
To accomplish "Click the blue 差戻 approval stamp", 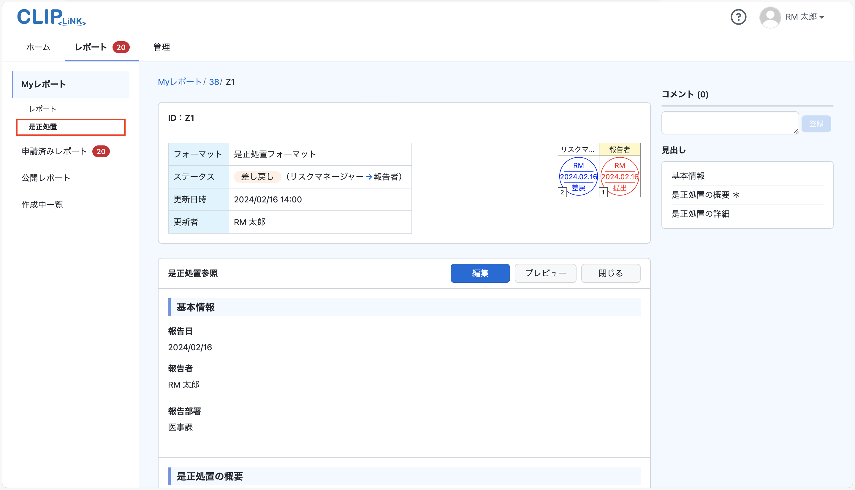I will coord(578,176).
